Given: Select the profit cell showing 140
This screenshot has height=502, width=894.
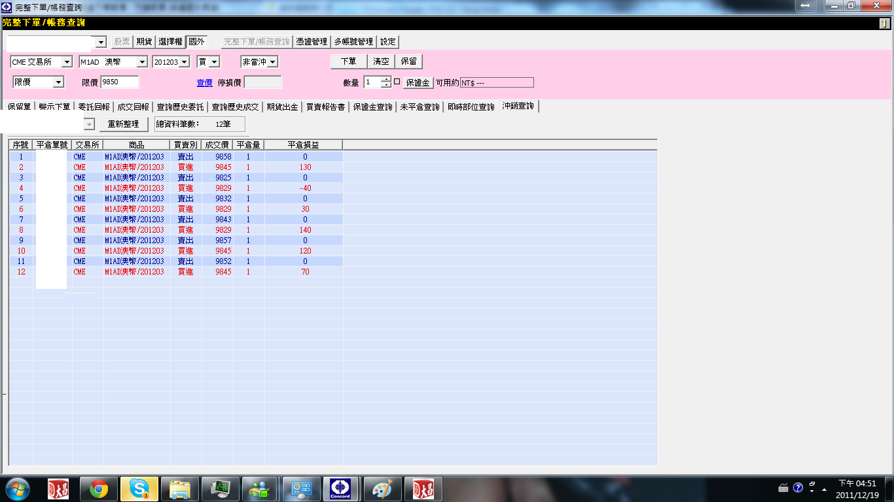Looking at the screenshot, I should [x=305, y=230].
